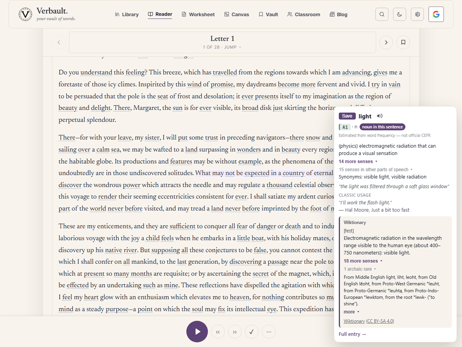Screen dimensions: 462x347
Task: Click the underlined word 'secret'
Action: tap(261, 274)
